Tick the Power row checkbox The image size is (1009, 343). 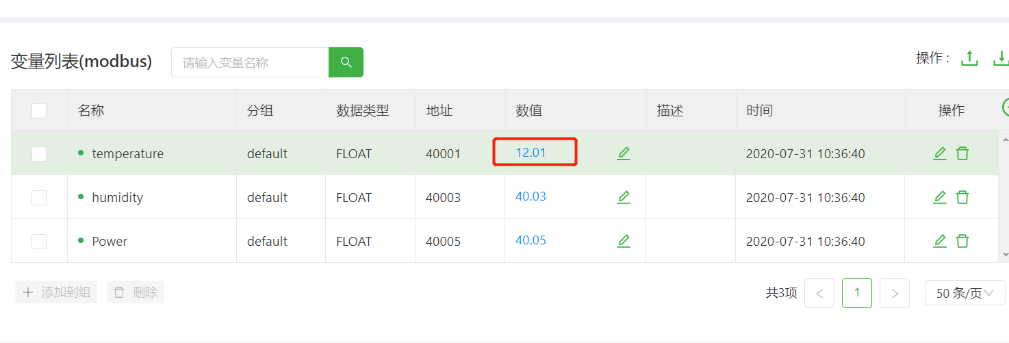[39, 242]
